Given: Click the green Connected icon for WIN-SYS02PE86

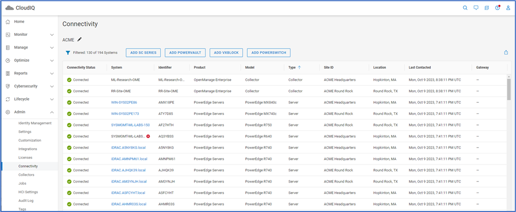Looking at the screenshot, I should tap(69, 102).
